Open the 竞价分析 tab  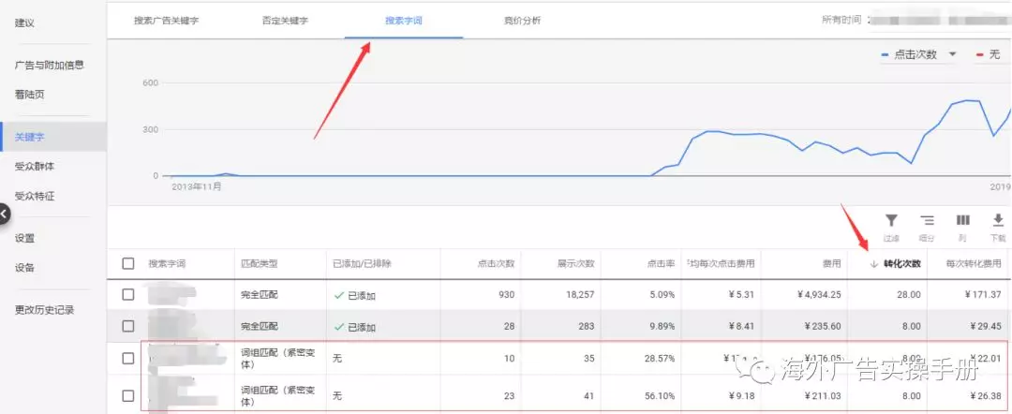[522, 20]
